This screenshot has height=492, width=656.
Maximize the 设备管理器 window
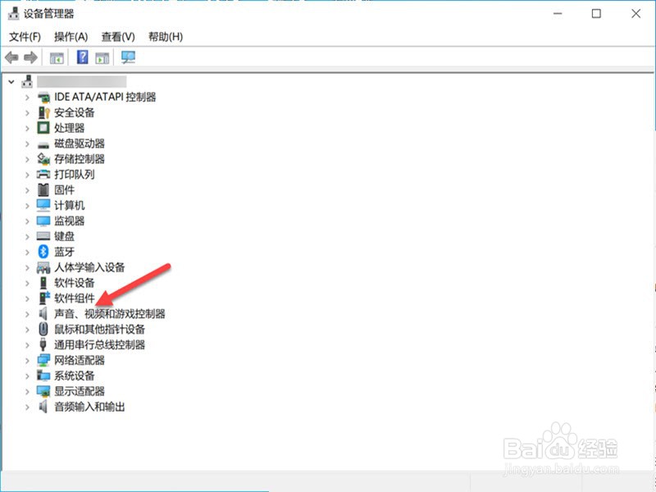(596, 13)
